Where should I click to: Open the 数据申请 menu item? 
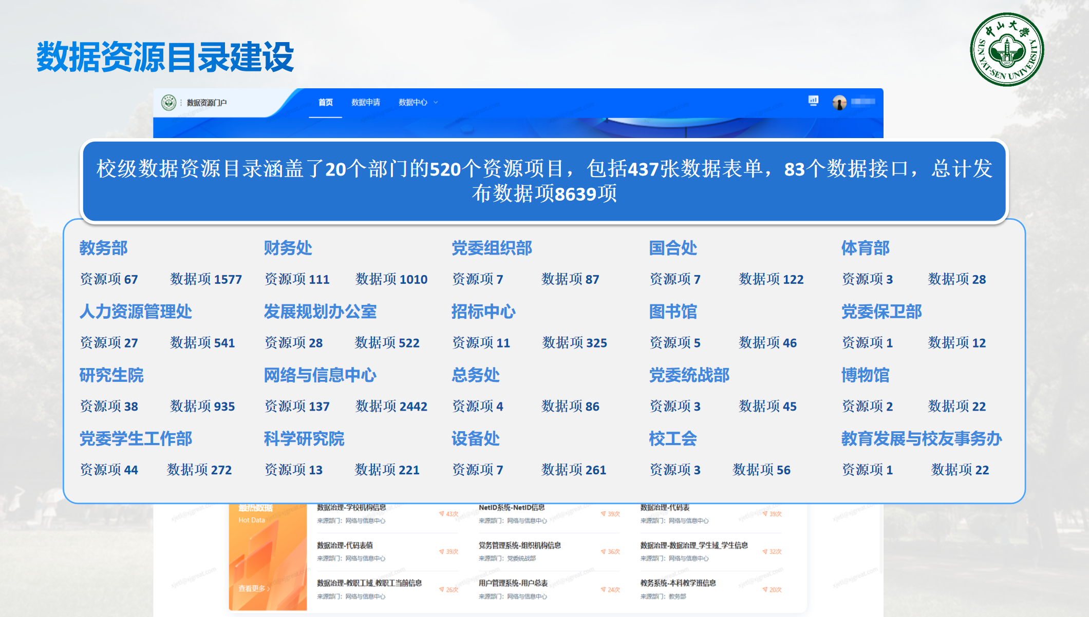(x=366, y=103)
